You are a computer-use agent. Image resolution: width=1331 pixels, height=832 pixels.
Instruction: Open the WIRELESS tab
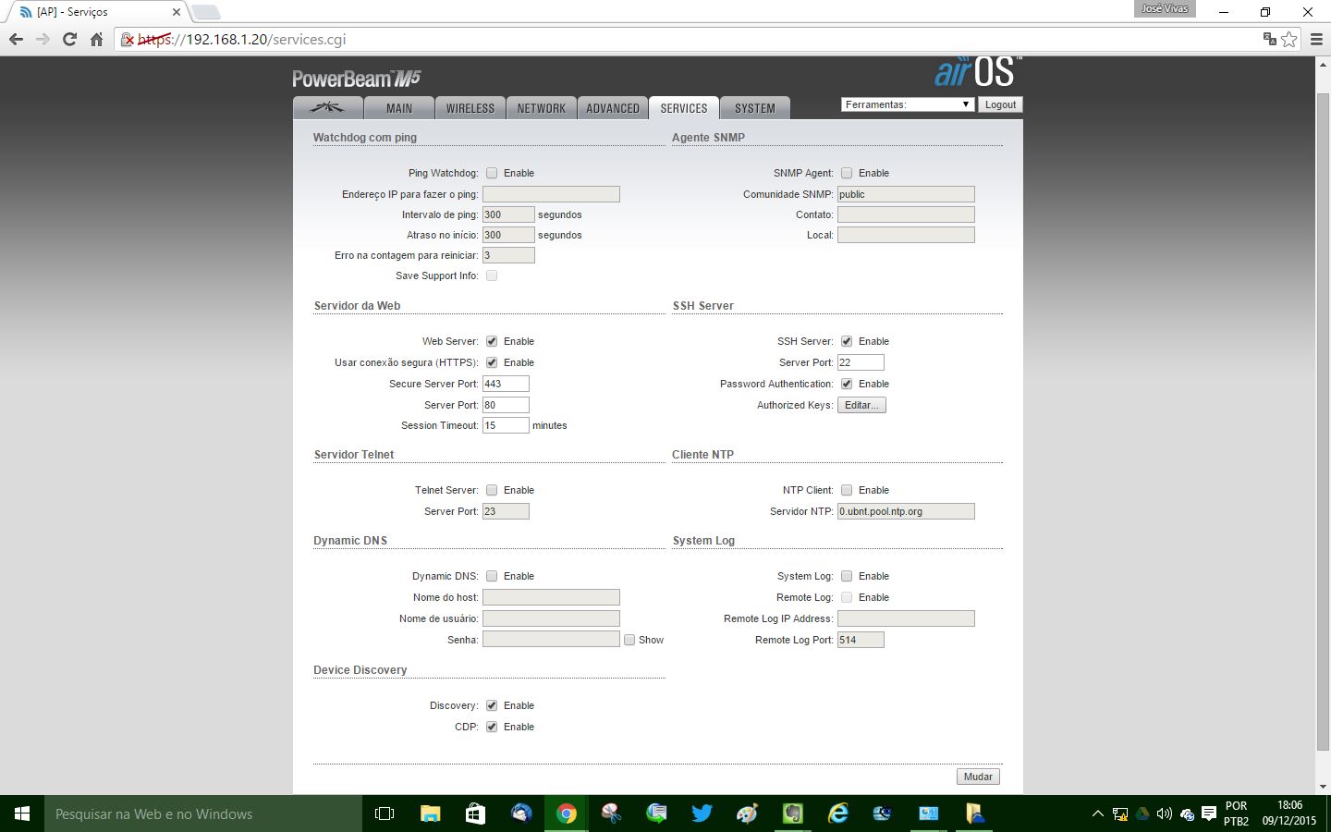(x=470, y=108)
